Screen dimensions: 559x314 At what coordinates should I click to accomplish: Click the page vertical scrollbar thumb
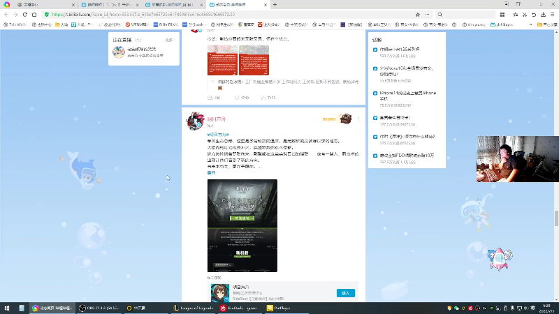pos(556,218)
